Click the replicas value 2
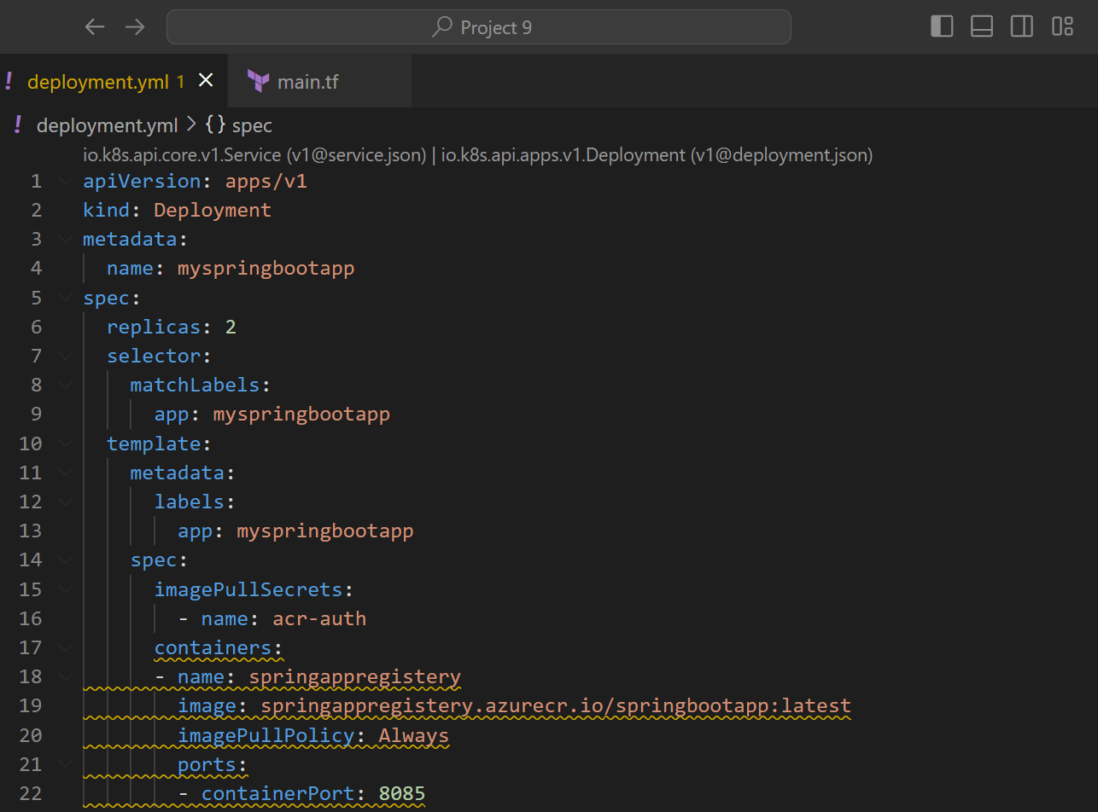The height and width of the screenshot is (812, 1098). [x=231, y=327]
